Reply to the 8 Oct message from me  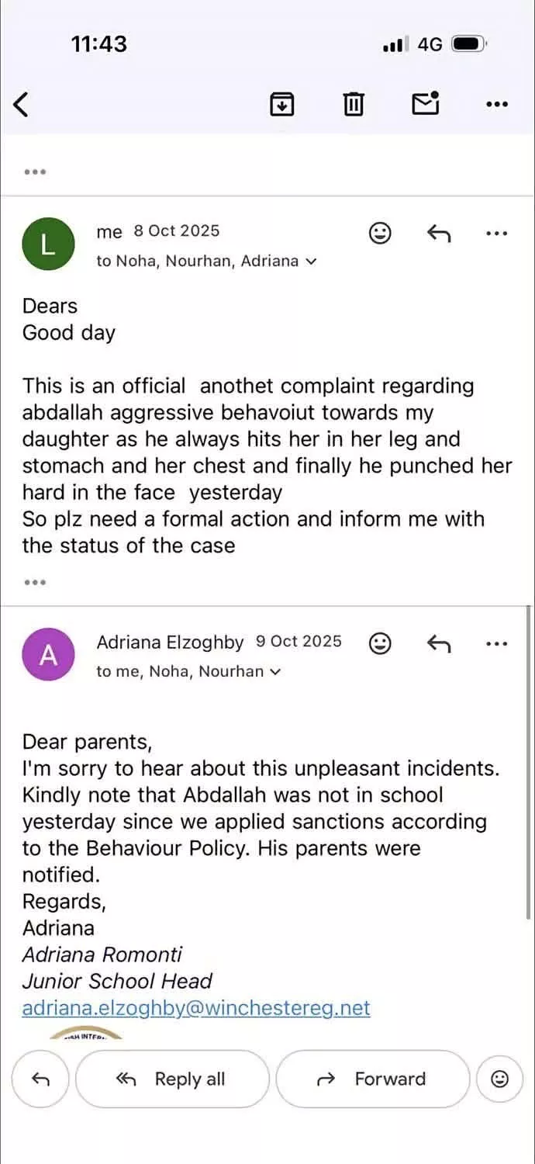click(x=439, y=233)
